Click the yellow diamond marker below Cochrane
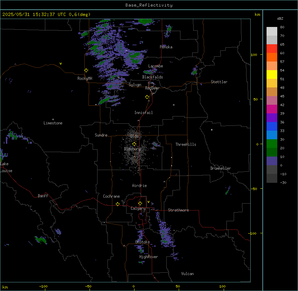This screenshot has height=291, width=298. [x=118, y=204]
